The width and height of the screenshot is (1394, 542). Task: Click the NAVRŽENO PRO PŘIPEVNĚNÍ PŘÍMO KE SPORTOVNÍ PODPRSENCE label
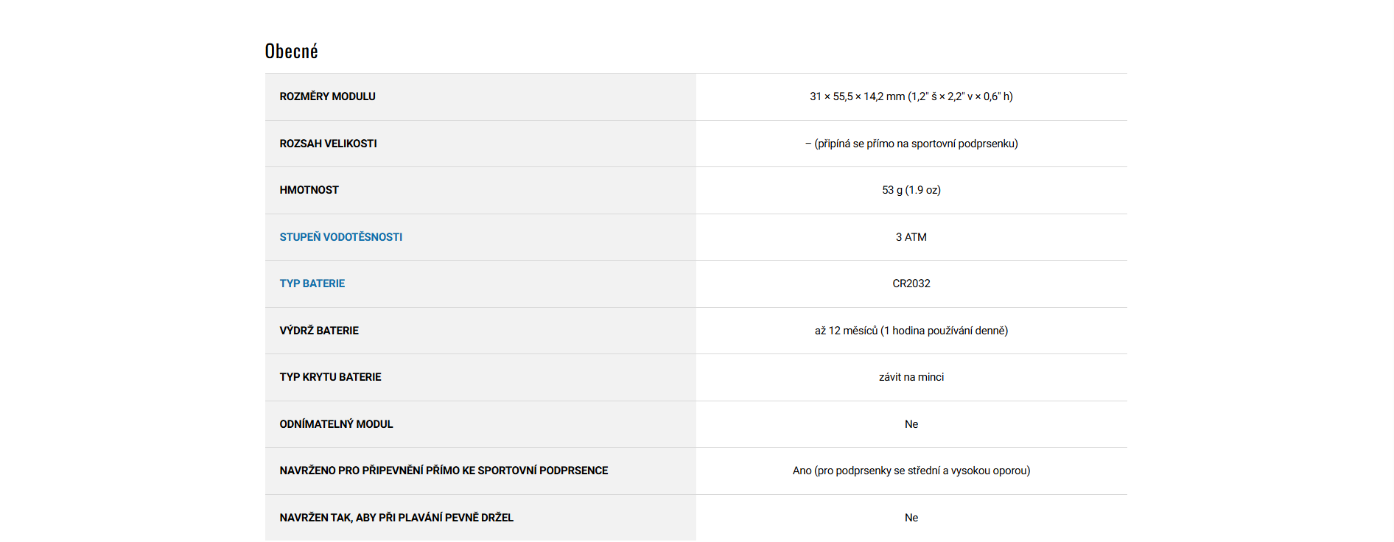pyautogui.click(x=444, y=471)
